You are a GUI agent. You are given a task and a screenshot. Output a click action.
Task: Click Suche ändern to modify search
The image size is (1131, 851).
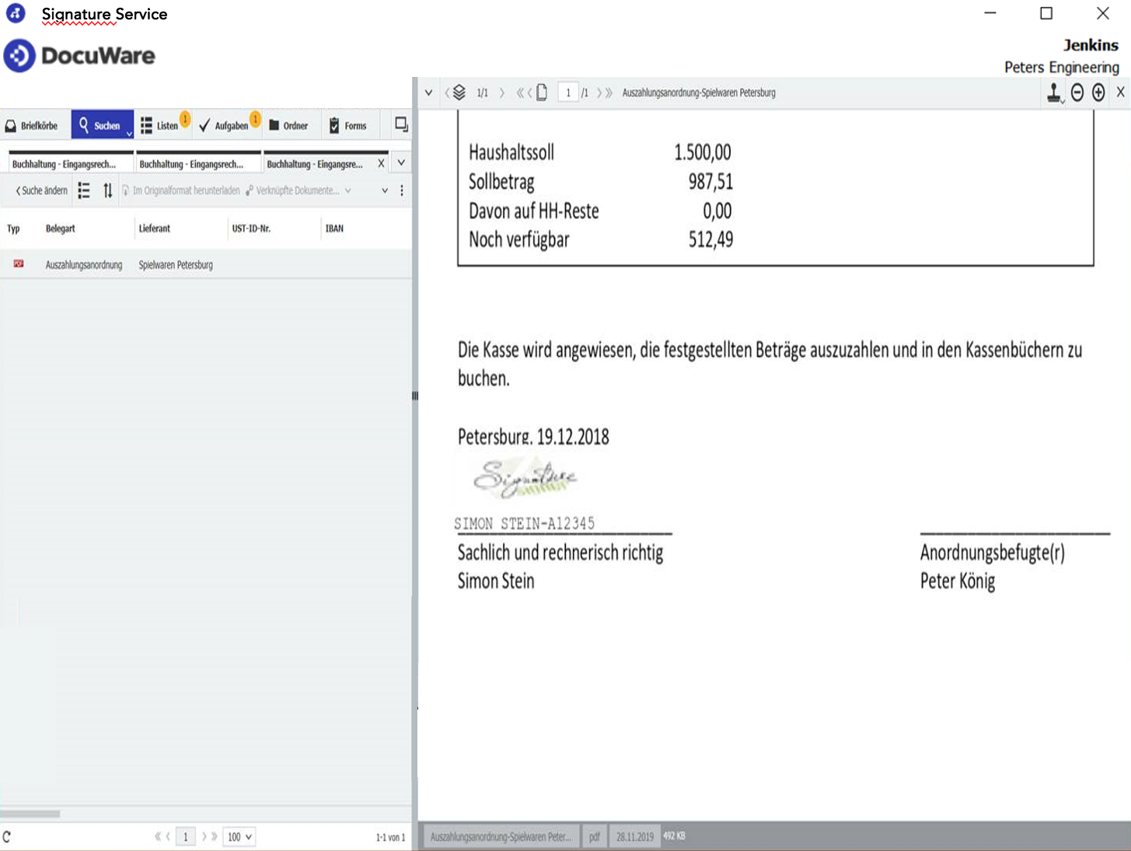pyautogui.click(x=42, y=190)
